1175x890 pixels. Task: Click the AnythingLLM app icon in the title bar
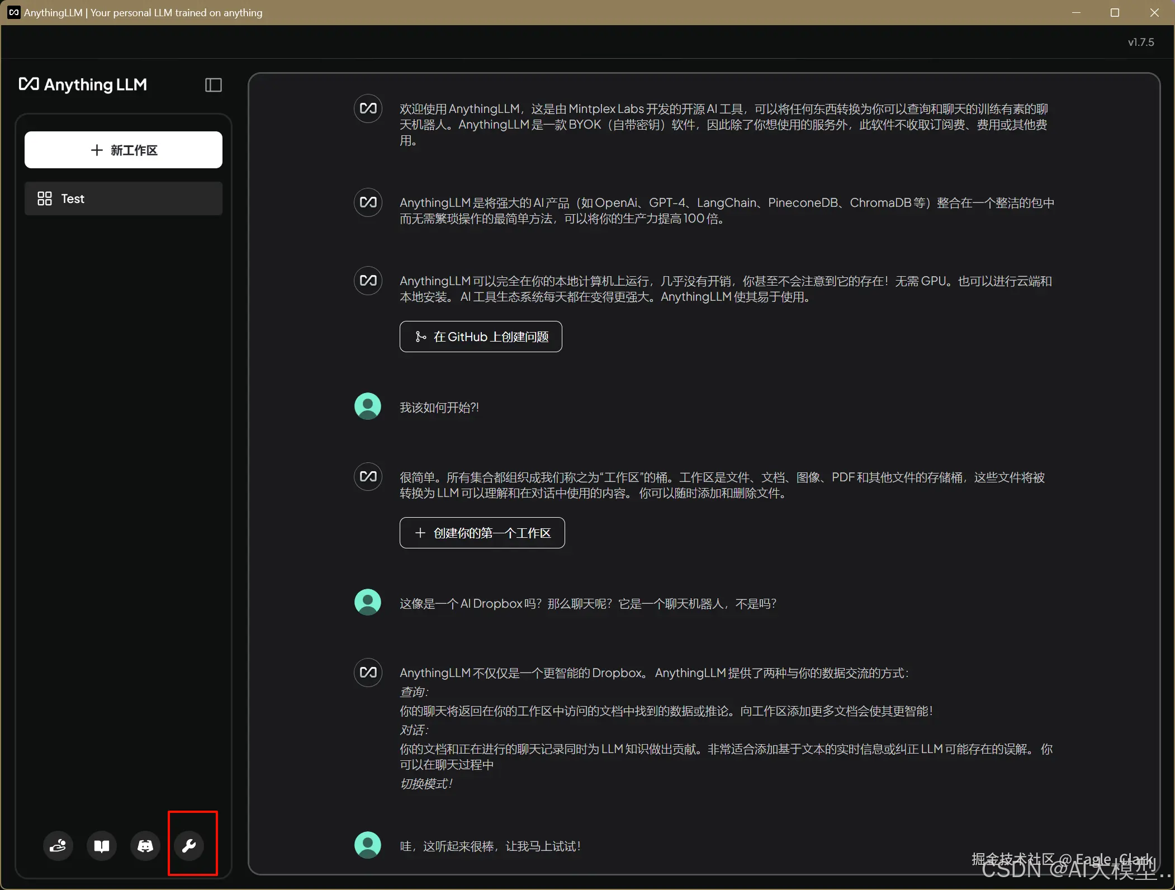click(13, 12)
